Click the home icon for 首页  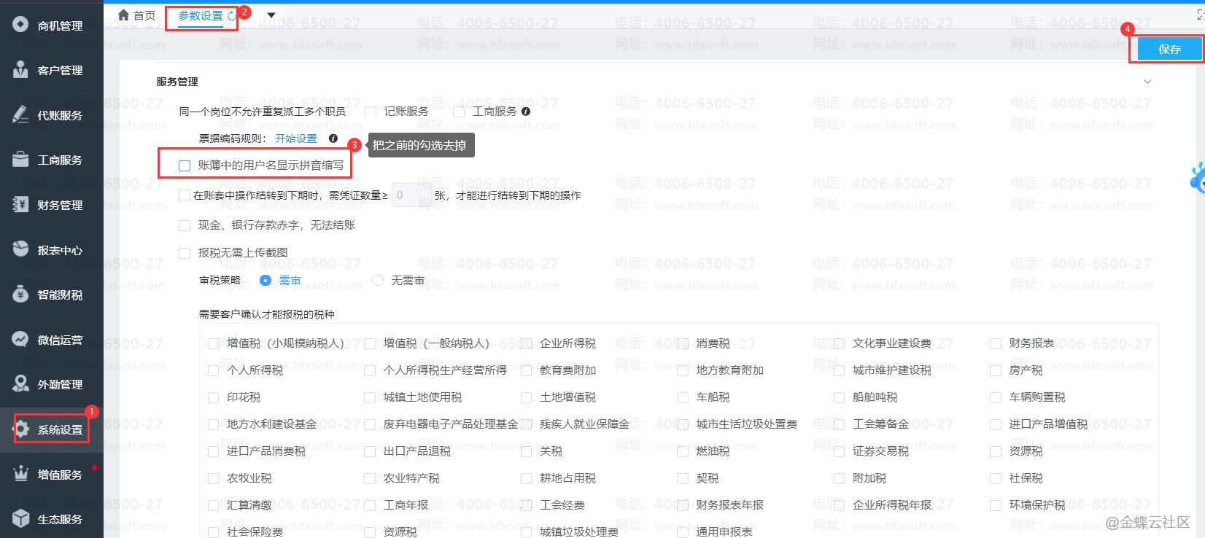tap(123, 15)
